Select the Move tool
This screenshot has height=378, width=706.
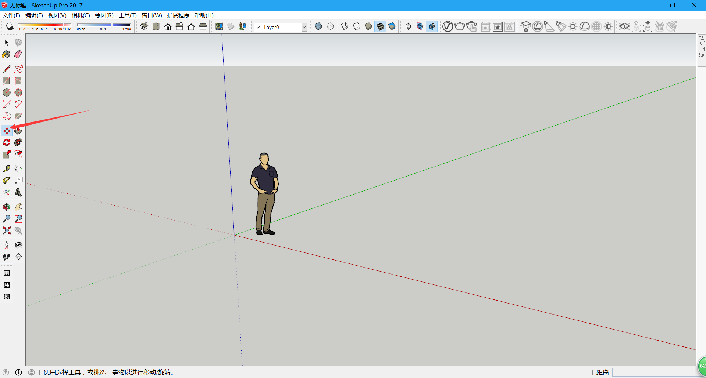click(x=7, y=131)
